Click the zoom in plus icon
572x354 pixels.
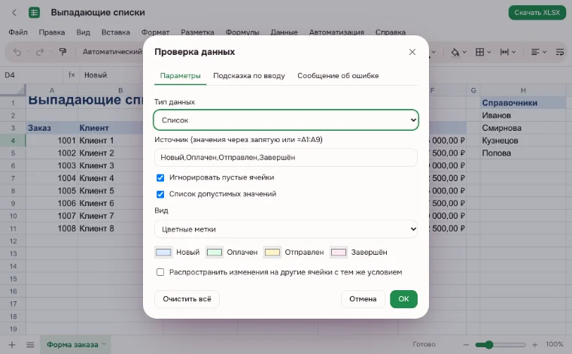[x=534, y=344]
